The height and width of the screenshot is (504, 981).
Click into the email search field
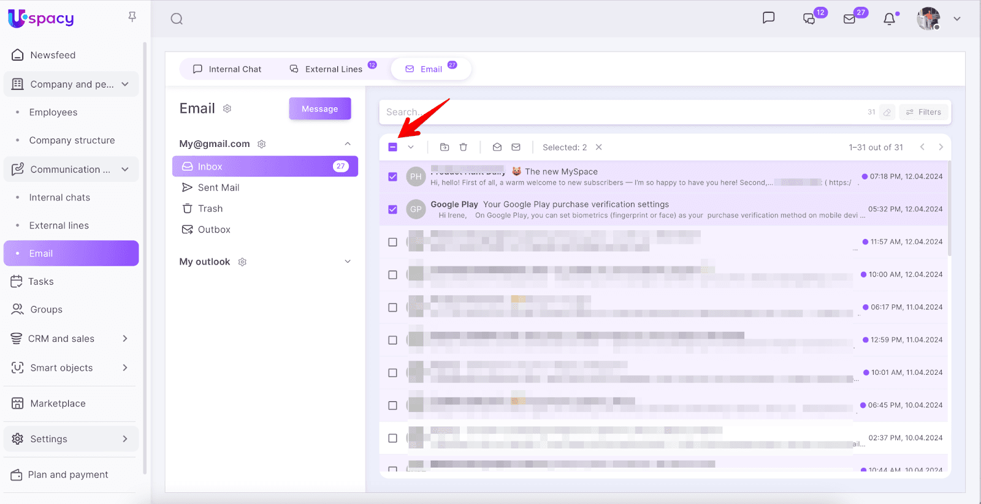[x=613, y=112]
